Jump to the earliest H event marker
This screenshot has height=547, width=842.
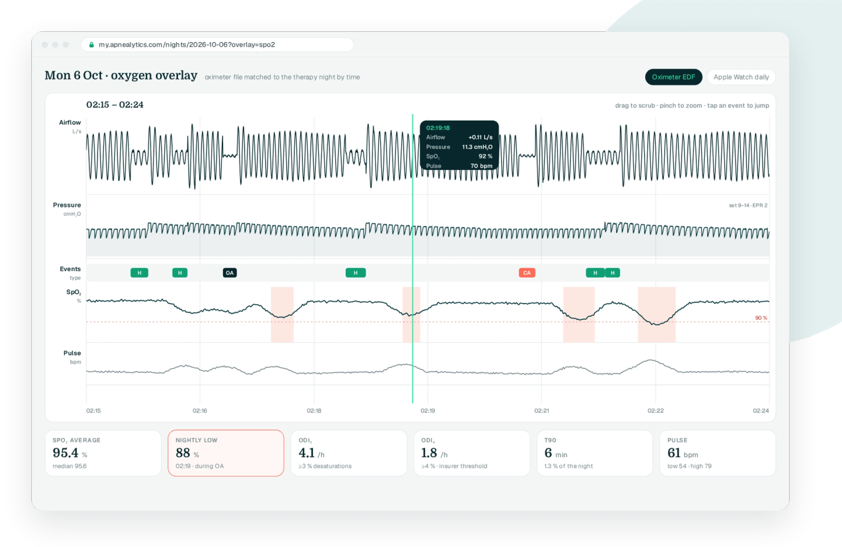pyautogui.click(x=140, y=273)
